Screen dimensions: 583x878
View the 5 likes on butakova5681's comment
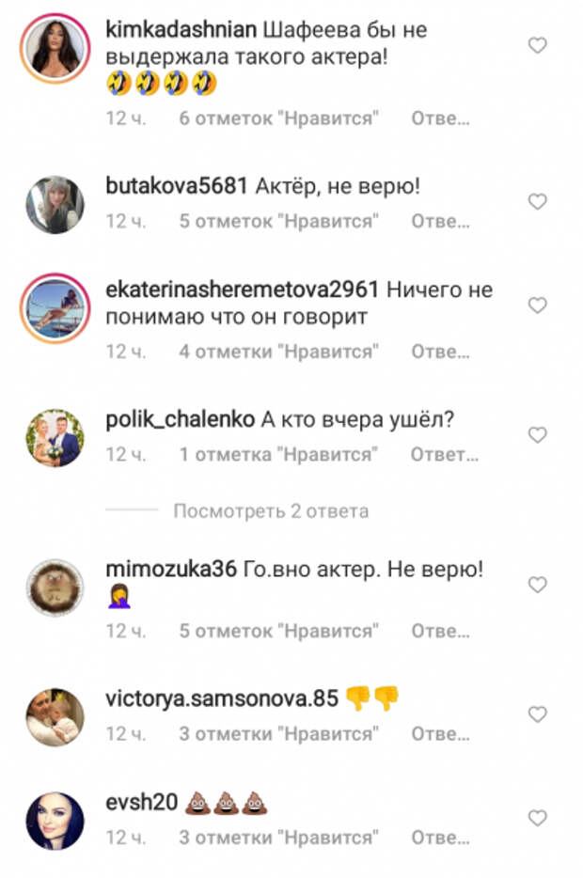click(x=278, y=222)
